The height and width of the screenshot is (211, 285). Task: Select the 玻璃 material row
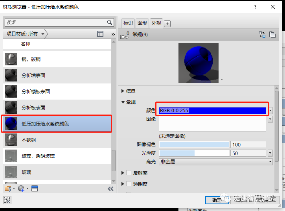tap(57, 172)
